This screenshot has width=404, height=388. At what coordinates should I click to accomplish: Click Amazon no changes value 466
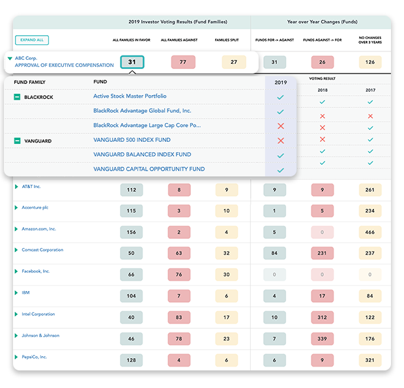tap(370, 232)
